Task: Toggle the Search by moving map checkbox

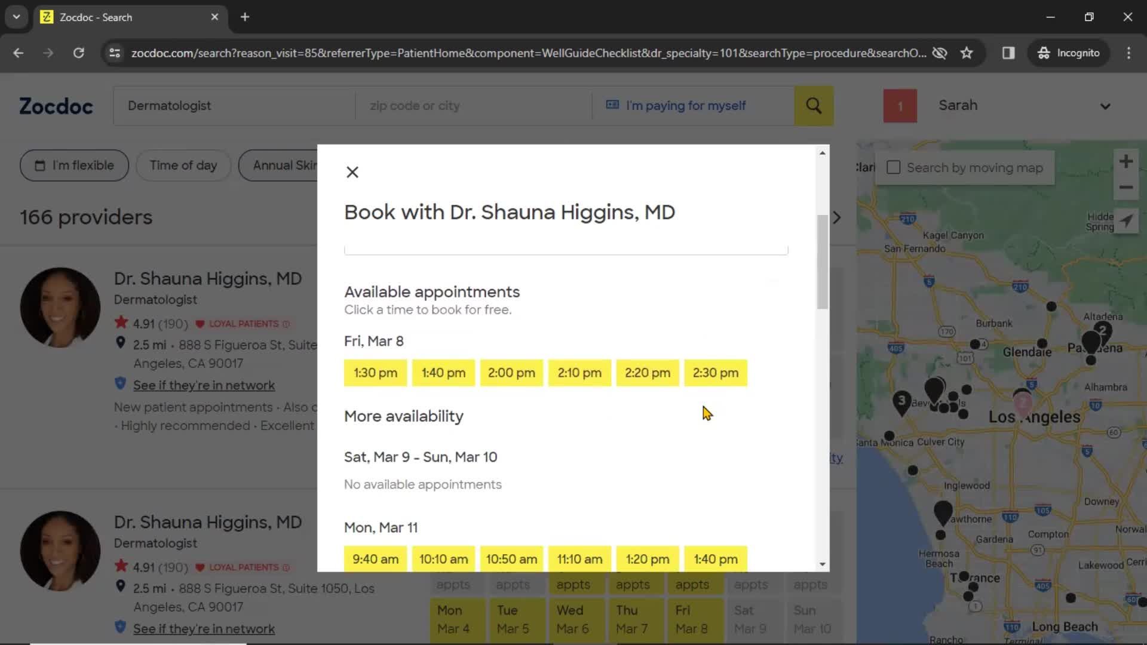Action: click(x=893, y=167)
